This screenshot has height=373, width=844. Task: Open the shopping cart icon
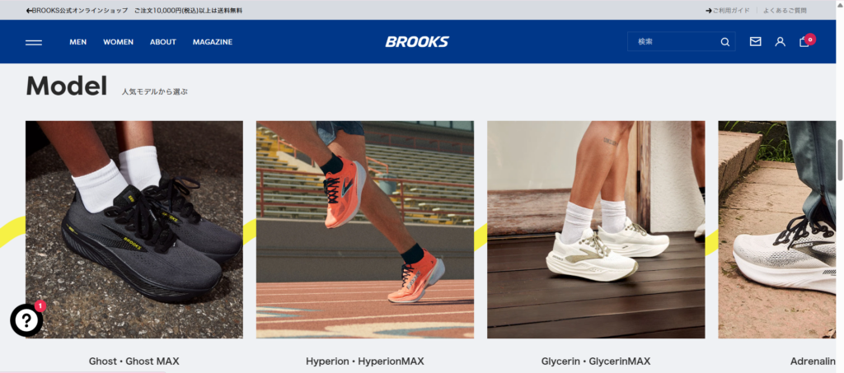[804, 42]
